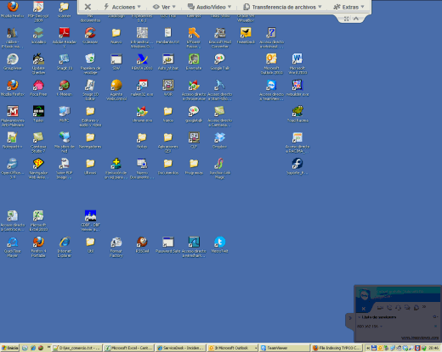
Task: Open the Inicio start button
Action: pyautogui.click(x=9, y=348)
